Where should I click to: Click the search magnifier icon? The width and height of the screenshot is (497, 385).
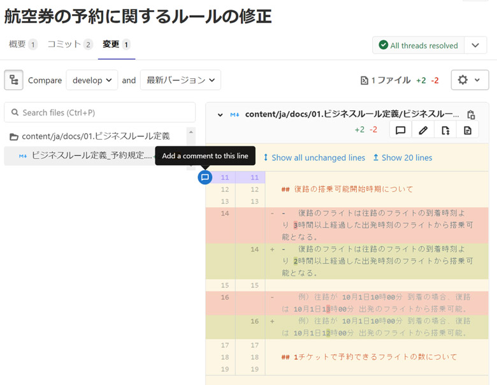point(15,112)
